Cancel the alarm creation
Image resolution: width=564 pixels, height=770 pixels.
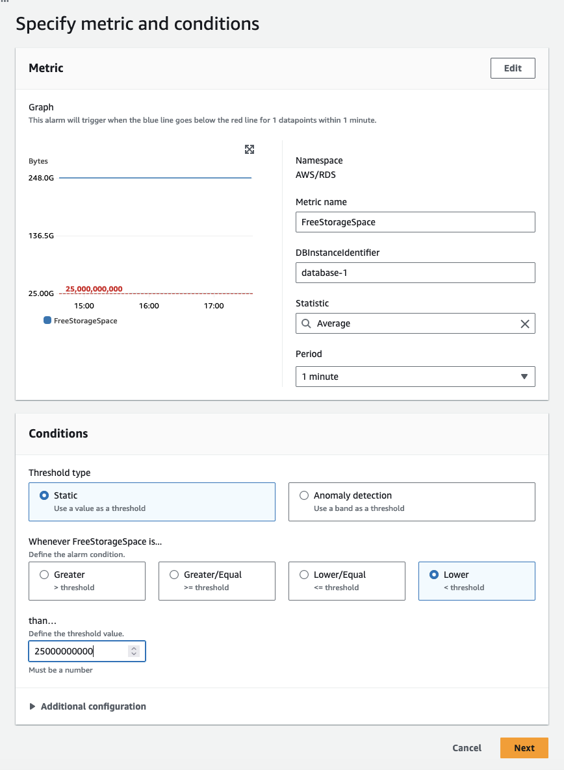click(x=467, y=748)
